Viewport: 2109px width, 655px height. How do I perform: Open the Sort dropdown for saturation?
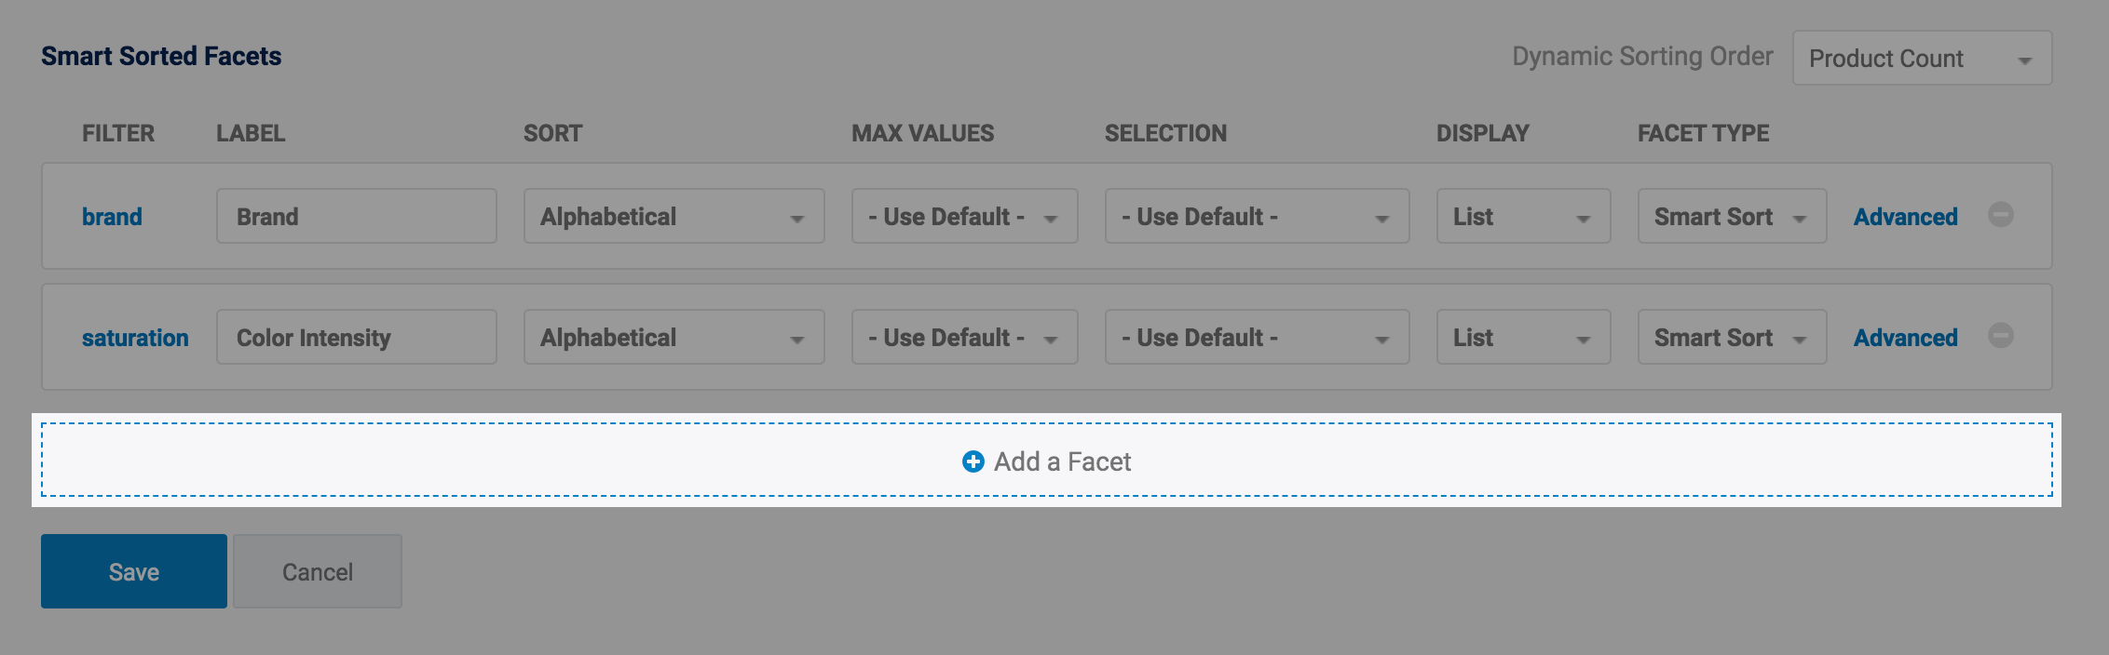click(x=674, y=338)
